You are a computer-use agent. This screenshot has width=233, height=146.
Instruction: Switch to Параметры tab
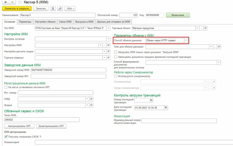[x=25, y=22]
